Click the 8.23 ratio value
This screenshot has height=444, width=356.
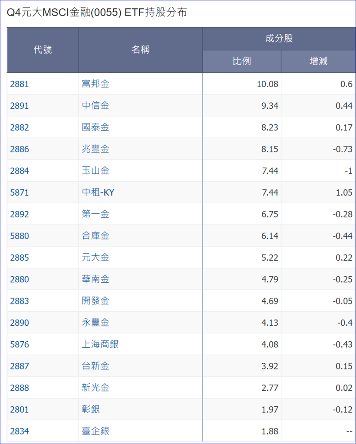(270, 128)
